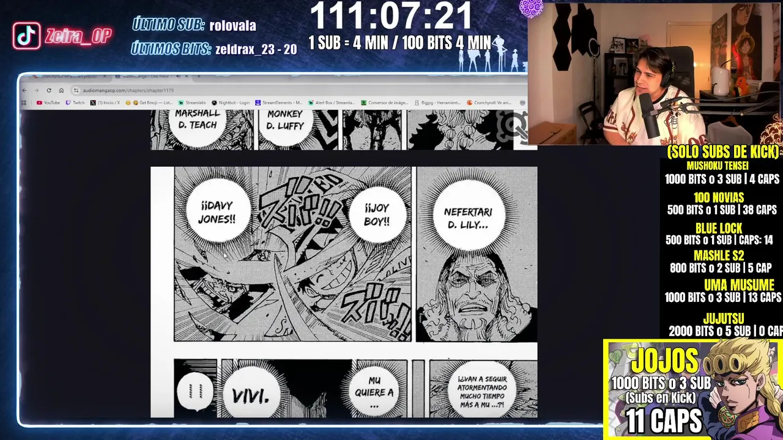This screenshot has height=440, width=783.
Task: Click the 100 NOVIAS reward title
Action: tap(719, 197)
